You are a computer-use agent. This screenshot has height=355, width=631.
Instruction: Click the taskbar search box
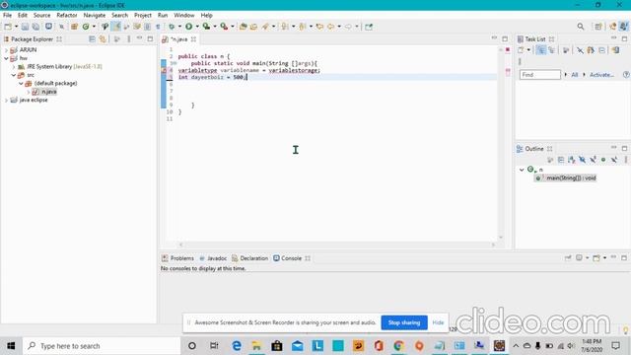point(102,346)
